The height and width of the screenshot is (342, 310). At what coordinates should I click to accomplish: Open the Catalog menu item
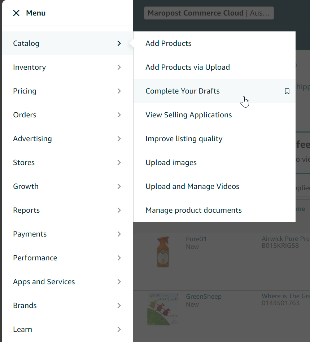pos(67,43)
